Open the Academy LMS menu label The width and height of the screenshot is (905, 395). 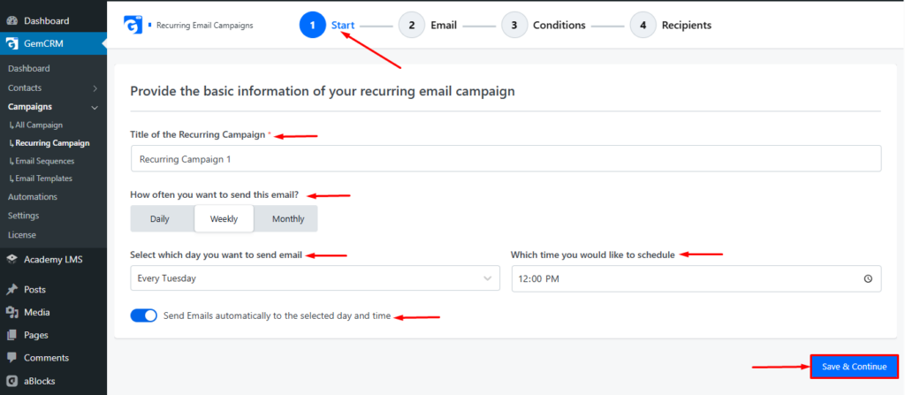point(53,259)
